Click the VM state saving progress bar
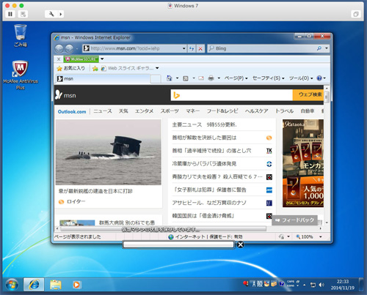 tap(178, 244)
